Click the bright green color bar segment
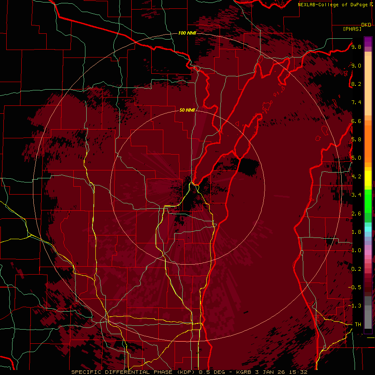Screen dimensions: 375x375 368,201
